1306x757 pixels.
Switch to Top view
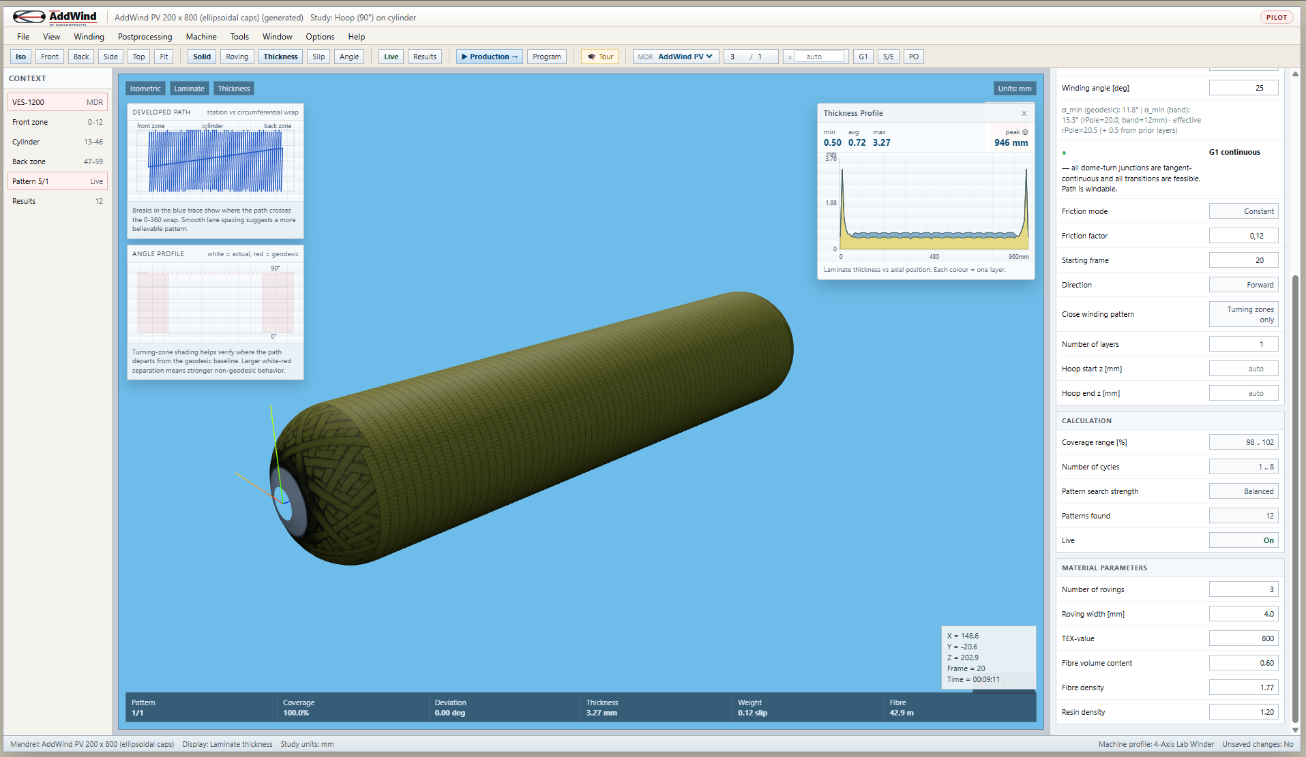tap(138, 57)
